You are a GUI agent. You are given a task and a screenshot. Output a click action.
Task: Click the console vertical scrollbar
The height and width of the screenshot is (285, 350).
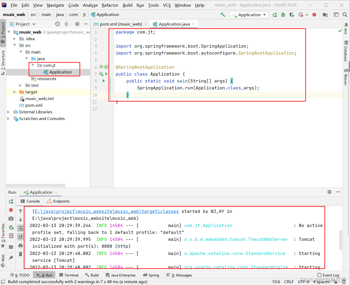[x=340, y=240]
